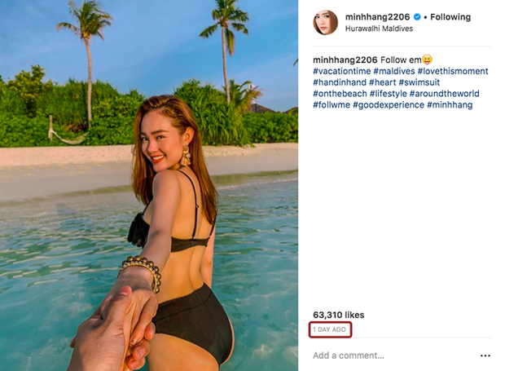Open the #maldives hashtag
Screen dimensions: 505x371
394,71
